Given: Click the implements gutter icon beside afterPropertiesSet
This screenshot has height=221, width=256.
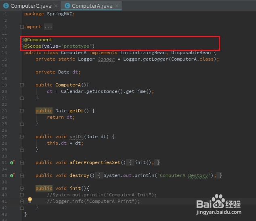Looking at the screenshot, I should click(x=13, y=162).
